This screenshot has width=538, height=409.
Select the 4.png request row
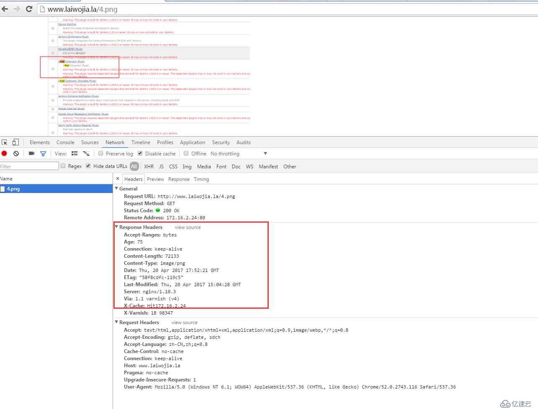(x=56, y=189)
